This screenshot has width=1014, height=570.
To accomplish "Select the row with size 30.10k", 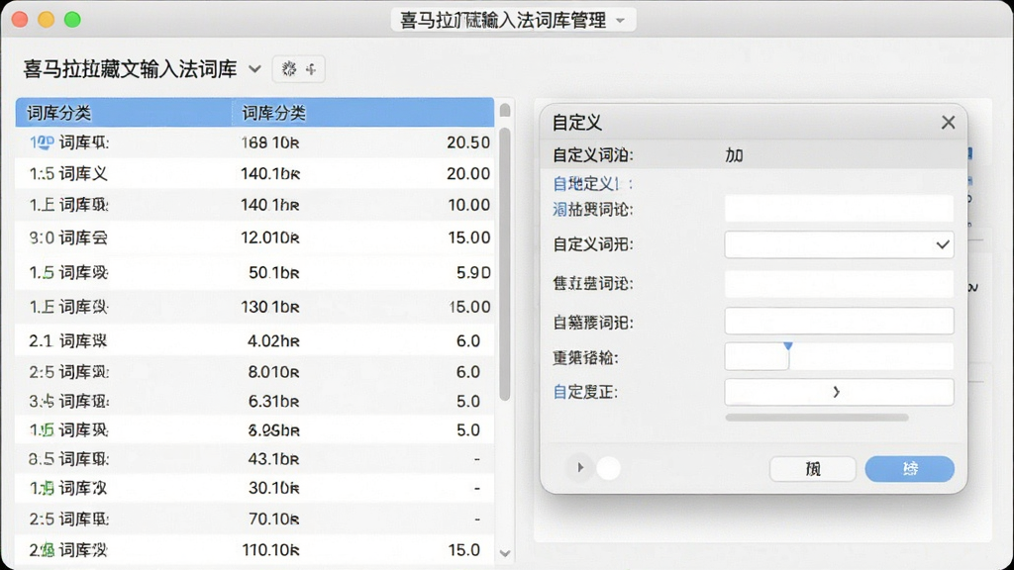I will tap(254, 488).
